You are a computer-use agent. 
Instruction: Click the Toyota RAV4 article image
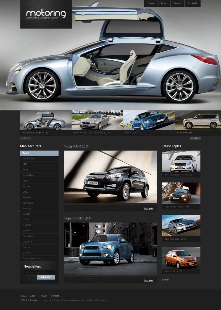[x=110, y=177]
